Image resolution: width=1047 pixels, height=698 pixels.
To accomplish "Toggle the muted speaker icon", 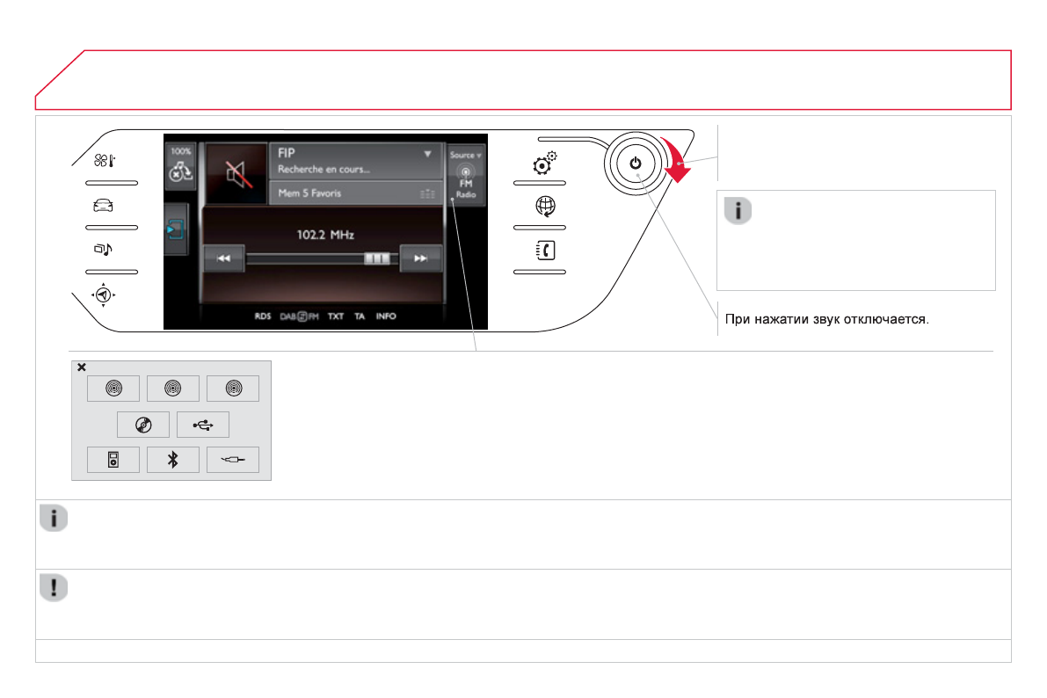I will click(x=236, y=173).
